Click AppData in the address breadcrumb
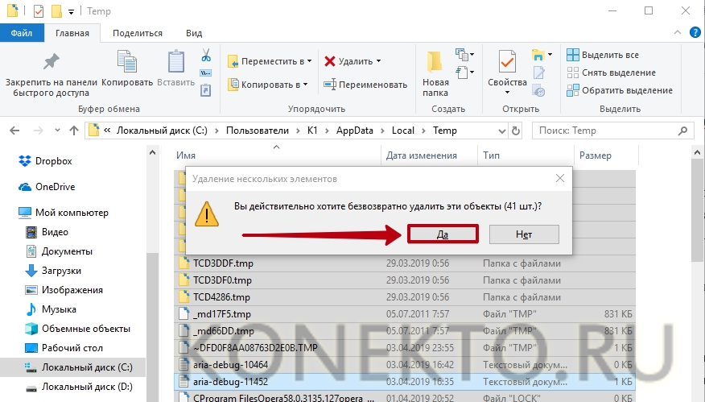The image size is (705, 402). tap(355, 131)
